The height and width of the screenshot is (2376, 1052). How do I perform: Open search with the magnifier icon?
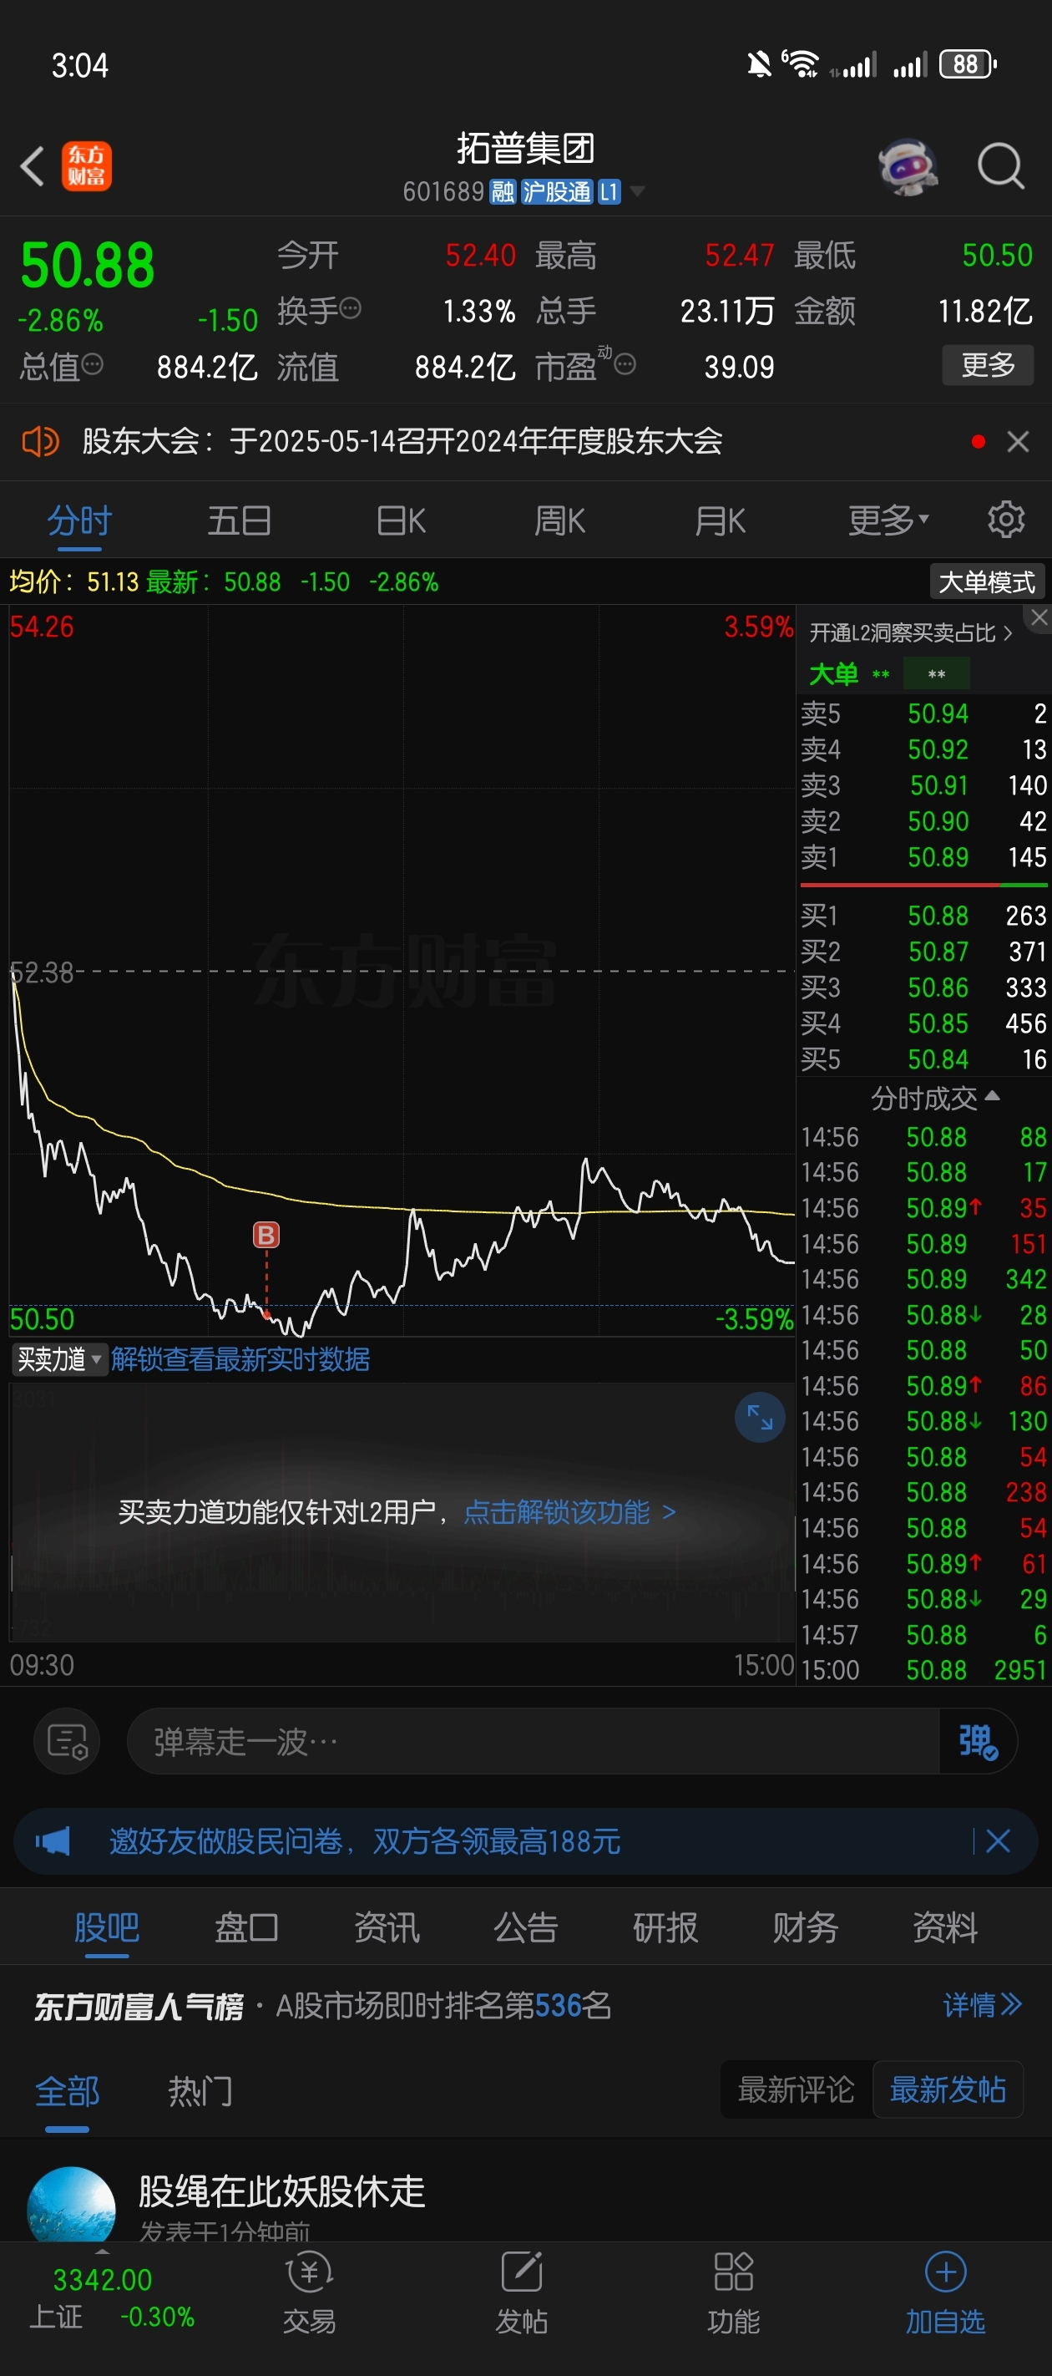click(1000, 167)
